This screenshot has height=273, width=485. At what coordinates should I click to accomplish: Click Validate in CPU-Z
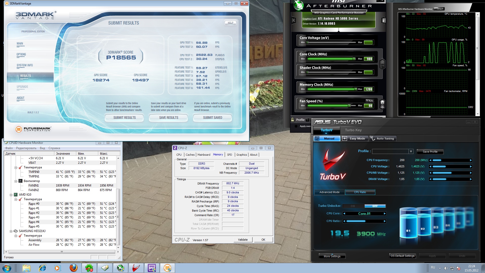pyautogui.click(x=243, y=240)
